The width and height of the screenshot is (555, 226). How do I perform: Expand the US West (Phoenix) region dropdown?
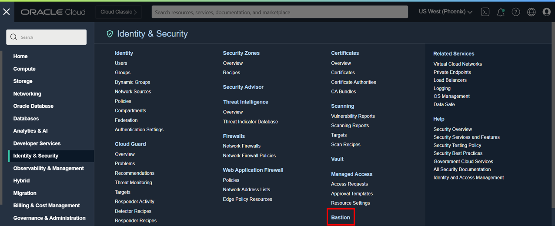445,12
